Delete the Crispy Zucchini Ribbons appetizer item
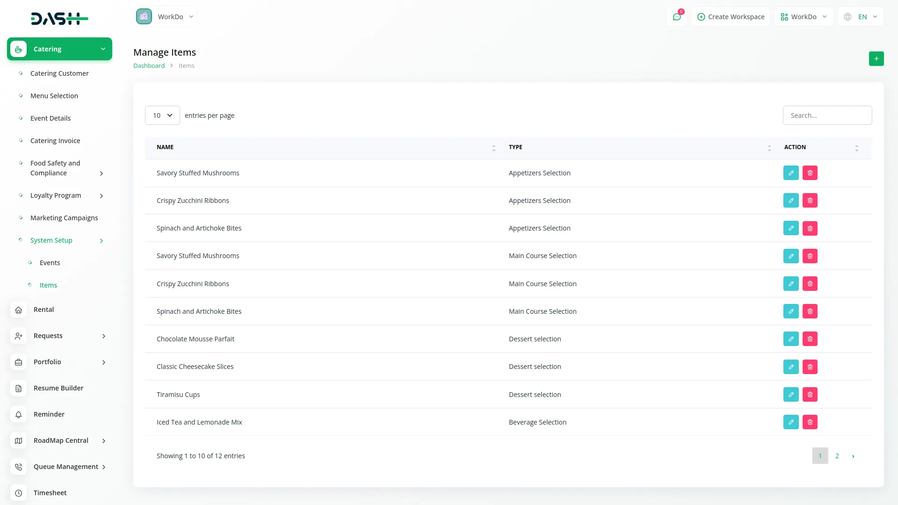The width and height of the screenshot is (898, 505). (810, 200)
